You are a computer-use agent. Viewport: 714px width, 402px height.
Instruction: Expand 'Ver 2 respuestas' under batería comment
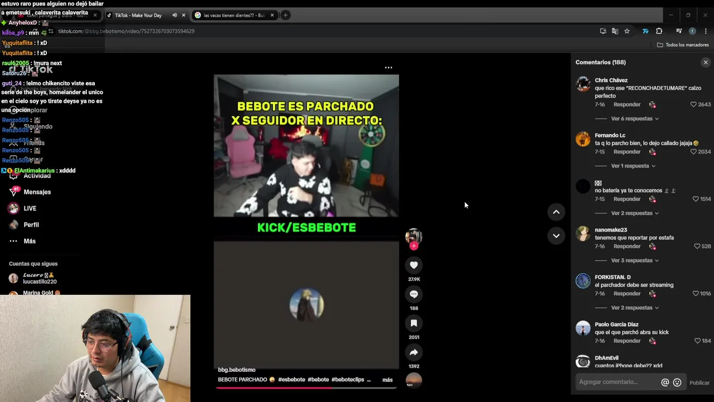point(635,213)
